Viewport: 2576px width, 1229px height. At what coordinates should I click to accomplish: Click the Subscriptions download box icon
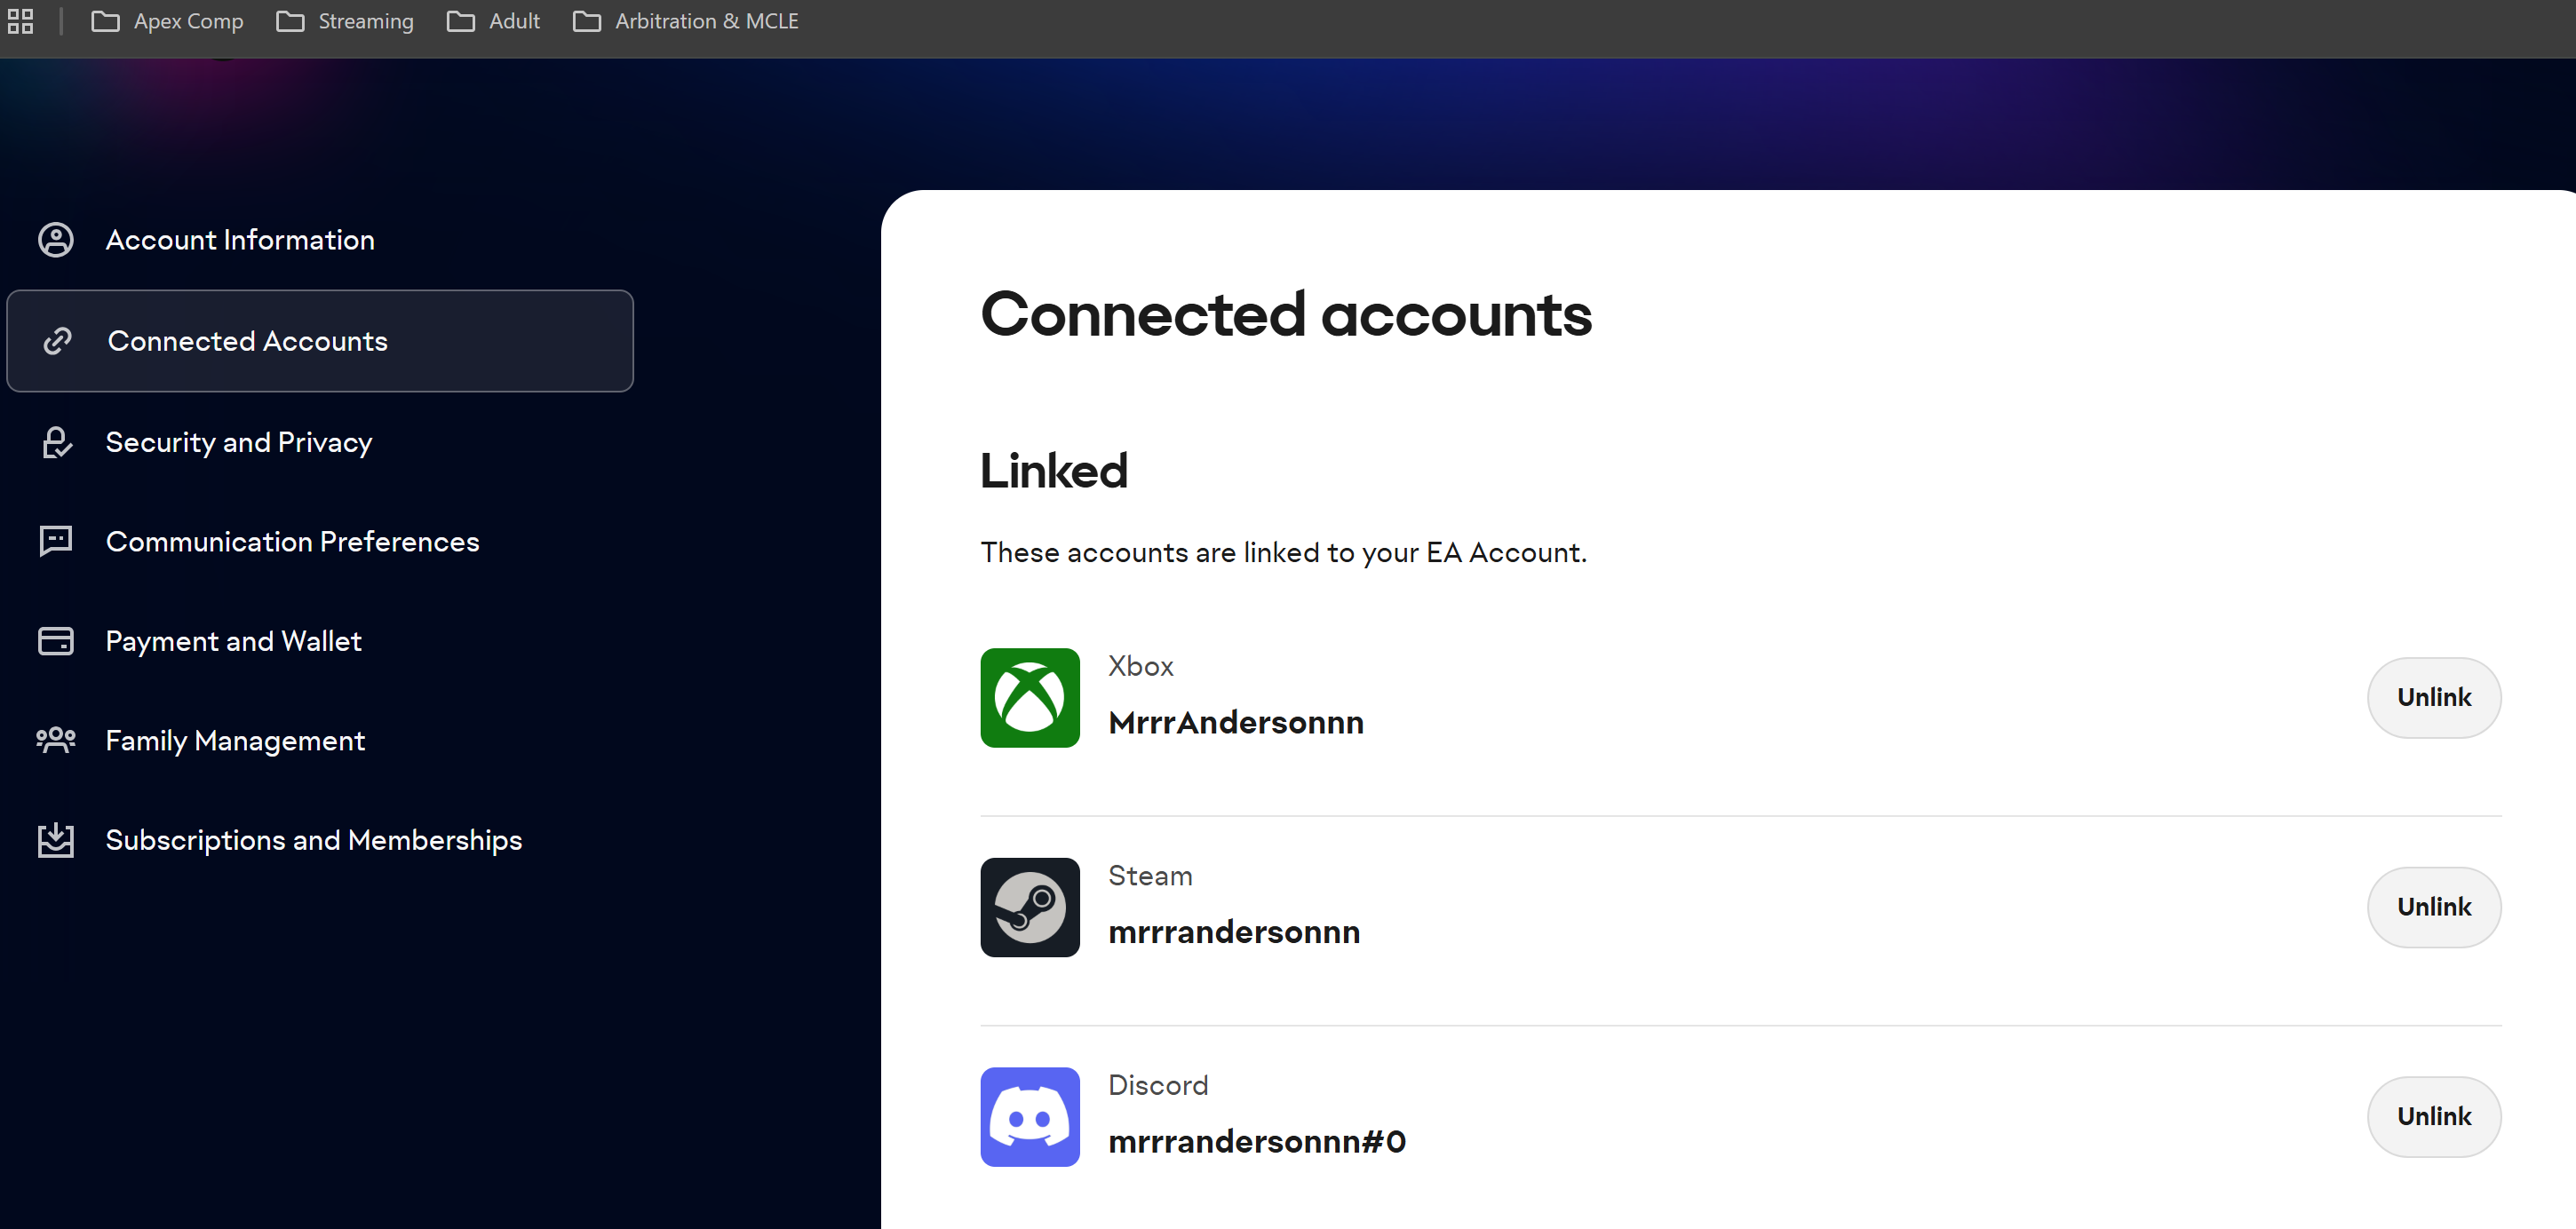click(x=56, y=840)
